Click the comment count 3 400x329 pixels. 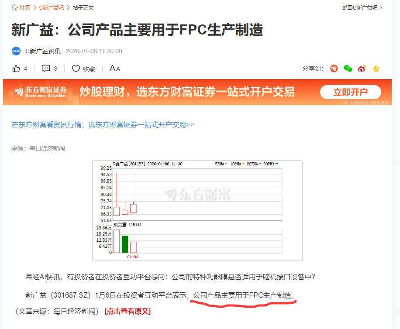55,69
